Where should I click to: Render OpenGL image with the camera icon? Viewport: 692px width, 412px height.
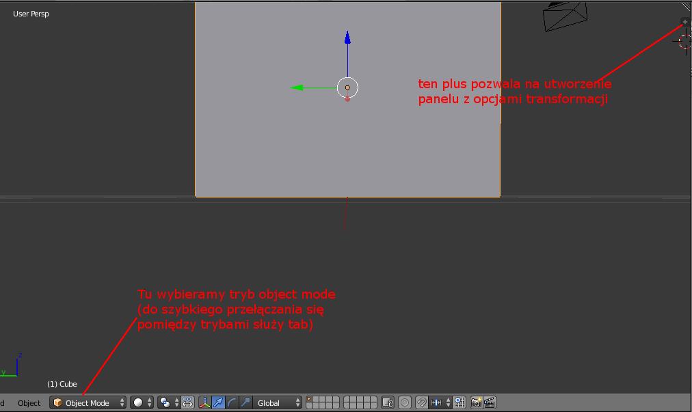476,402
